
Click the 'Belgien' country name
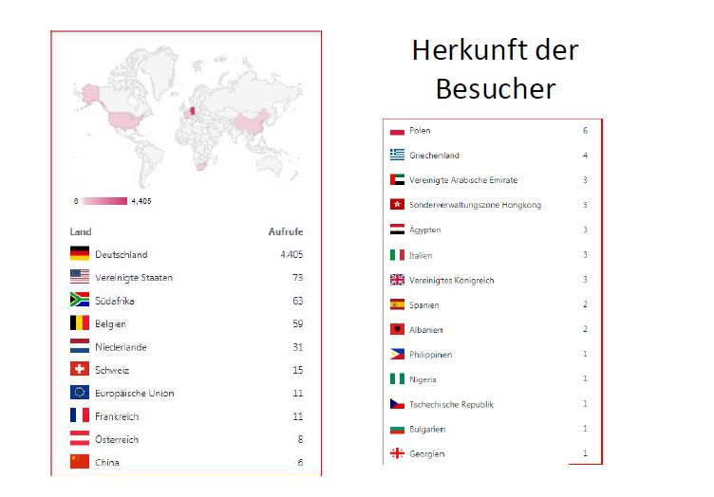[111, 323]
